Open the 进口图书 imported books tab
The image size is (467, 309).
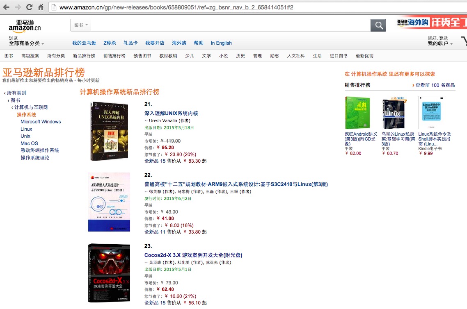click(339, 56)
